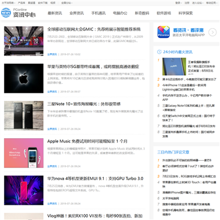This screenshot has width=220, height=220.
Task: Open the 新奇数码 navigation tab
Action: tap(142, 13)
